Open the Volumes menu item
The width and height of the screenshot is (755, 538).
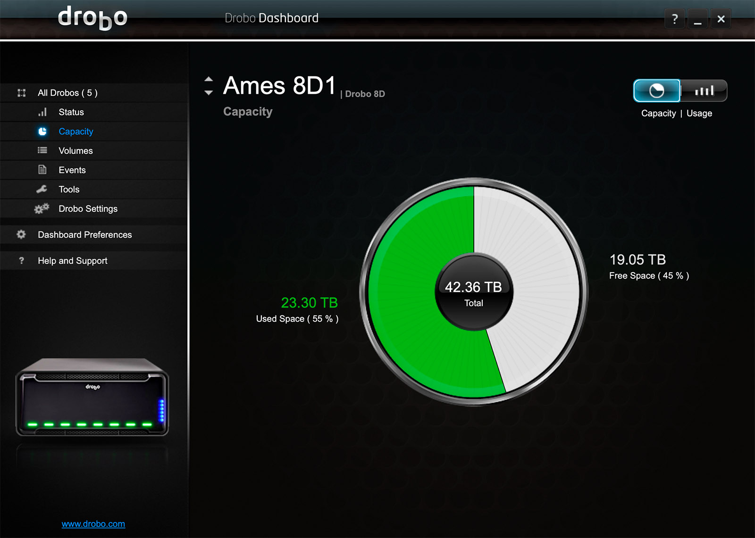[75, 151]
